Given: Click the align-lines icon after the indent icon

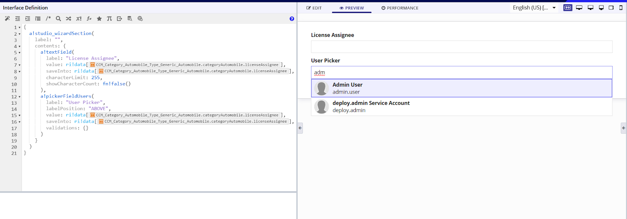Looking at the screenshot, I should point(38,18).
